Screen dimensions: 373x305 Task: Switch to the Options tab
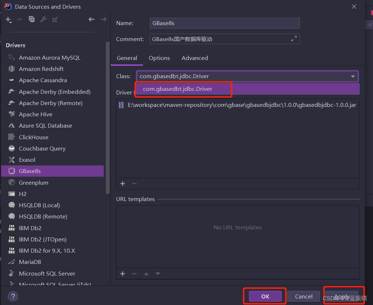tap(159, 58)
